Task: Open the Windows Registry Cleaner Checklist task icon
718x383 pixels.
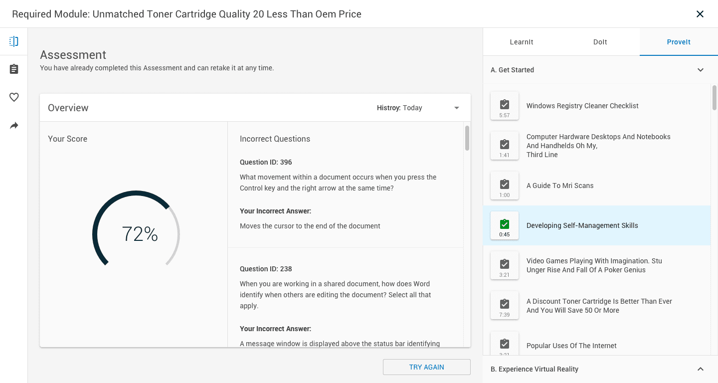Action: click(505, 106)
